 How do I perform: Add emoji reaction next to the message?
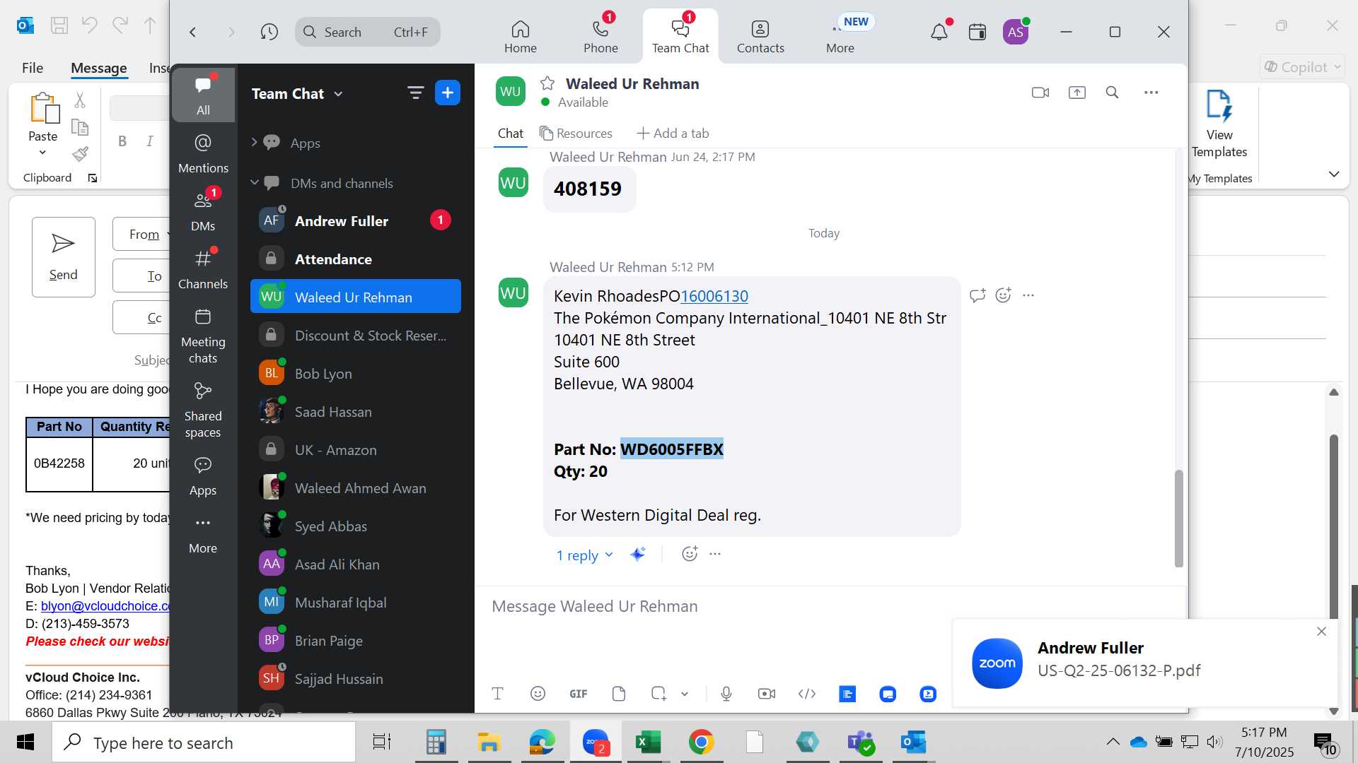(x=1003, y=295)
